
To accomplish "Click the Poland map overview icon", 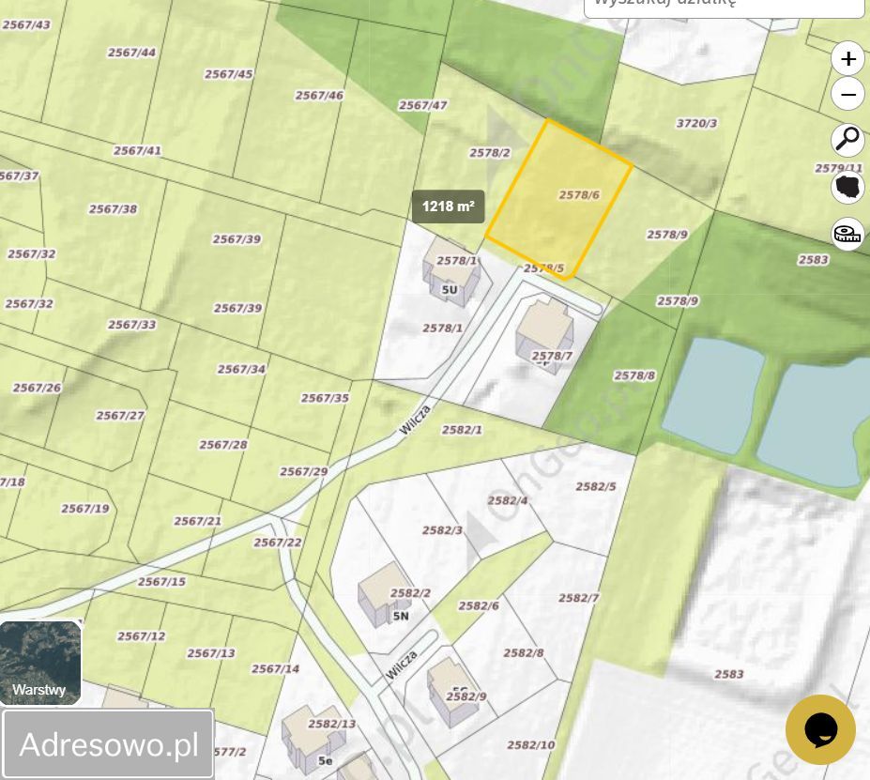I will pyautogui.click(x=847, y=187).
